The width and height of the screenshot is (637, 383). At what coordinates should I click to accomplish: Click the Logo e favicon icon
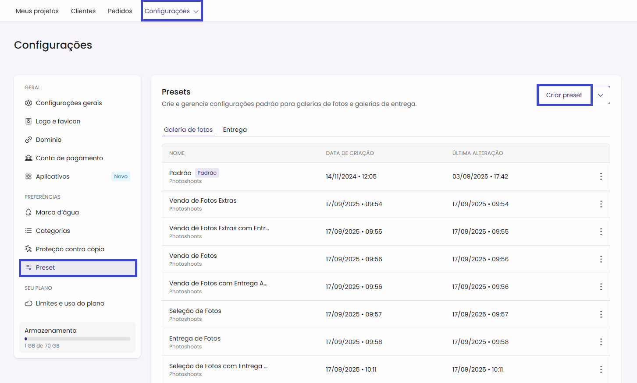point(28,121)
